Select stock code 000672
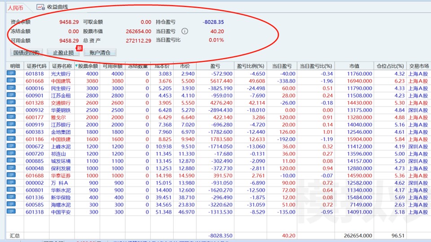 tap(35, 147)
